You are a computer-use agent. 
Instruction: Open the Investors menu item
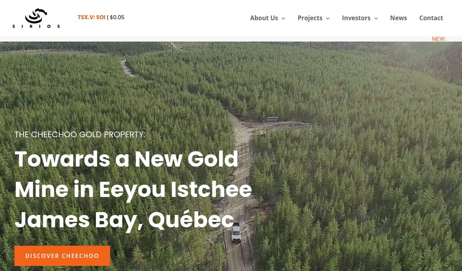(x=356, y=18)
